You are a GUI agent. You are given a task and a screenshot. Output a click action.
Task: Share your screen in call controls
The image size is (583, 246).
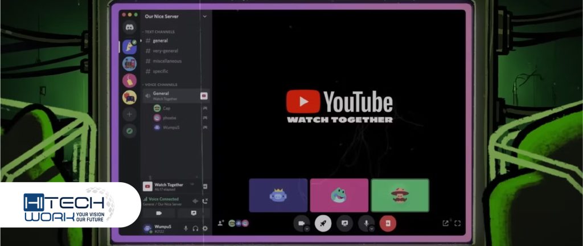(x=344, y=223)
